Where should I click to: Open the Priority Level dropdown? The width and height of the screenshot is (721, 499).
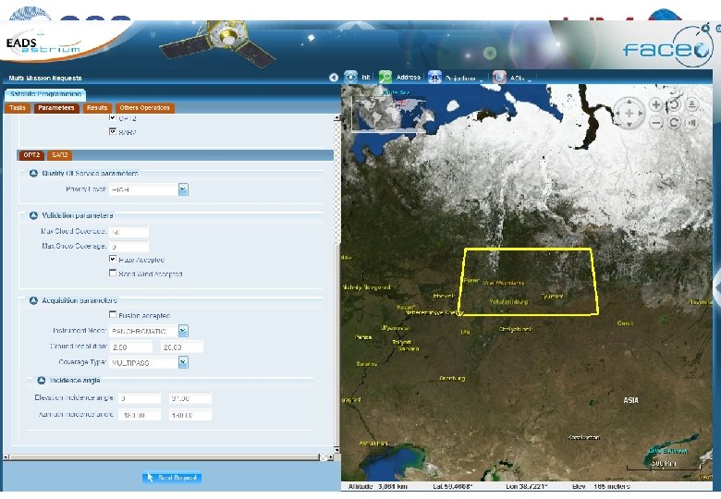(183, 189)
